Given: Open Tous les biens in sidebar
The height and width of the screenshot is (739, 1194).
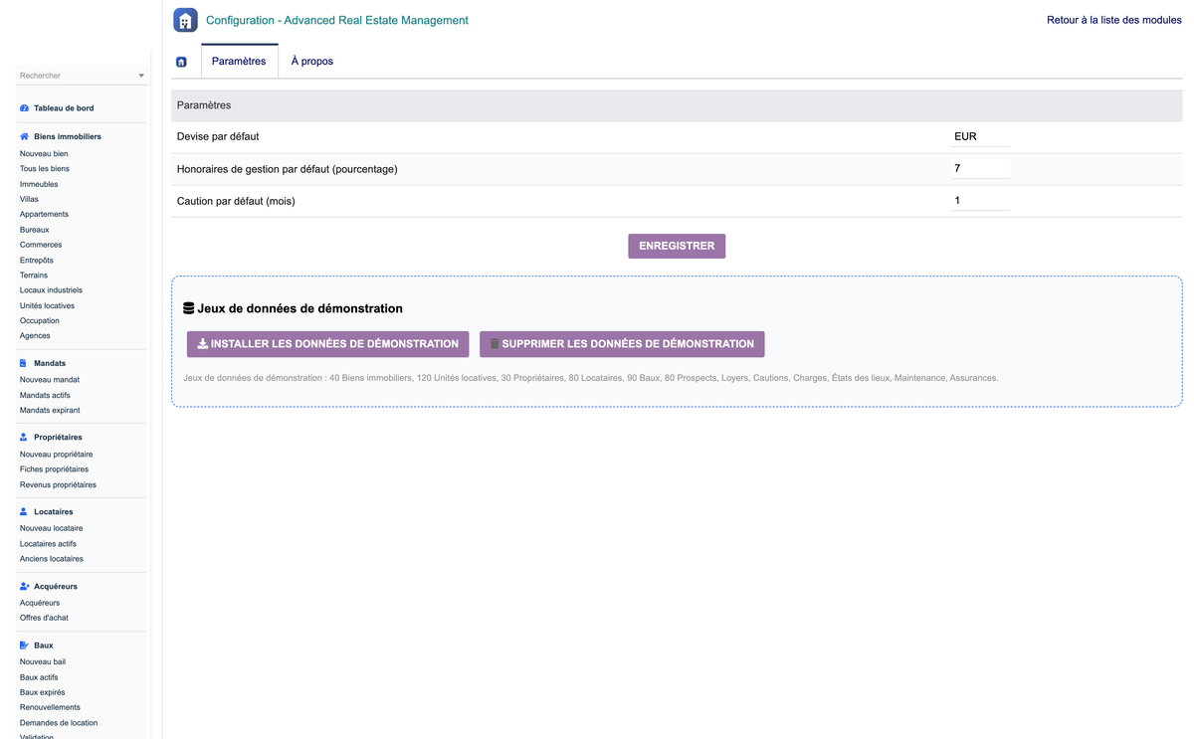Looking at the screenshot, I should (45, 168).
